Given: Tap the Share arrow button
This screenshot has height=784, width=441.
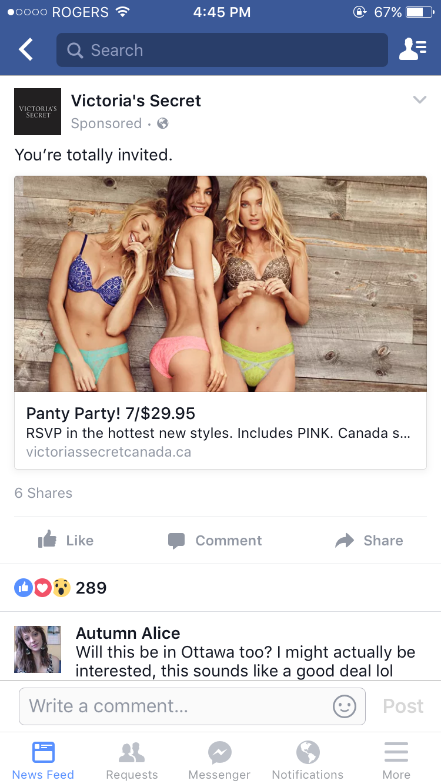Looking at the screenshot, I should coord(369,541).
